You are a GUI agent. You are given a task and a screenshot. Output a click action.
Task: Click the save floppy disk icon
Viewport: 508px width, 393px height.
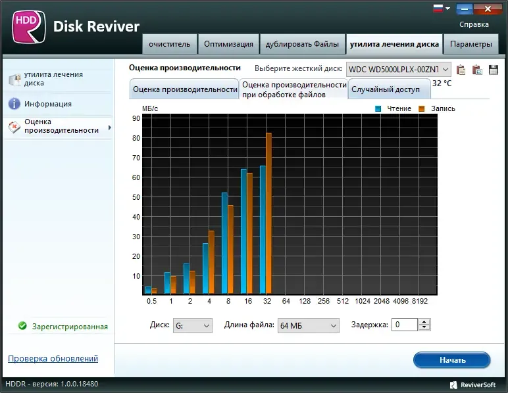494,70
